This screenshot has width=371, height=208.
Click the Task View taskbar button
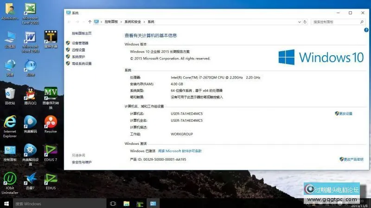(x=113, y=203)
